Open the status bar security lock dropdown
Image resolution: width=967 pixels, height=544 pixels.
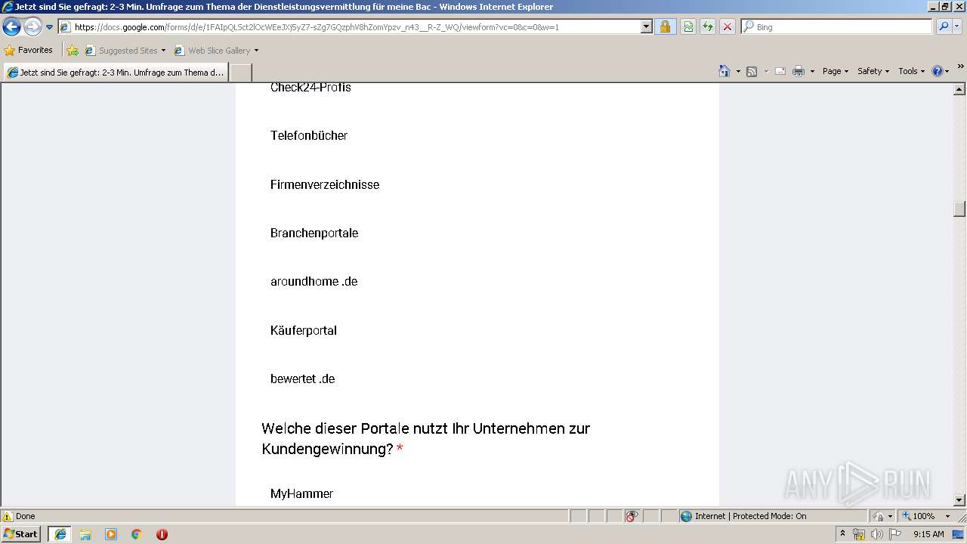(882, 516)
